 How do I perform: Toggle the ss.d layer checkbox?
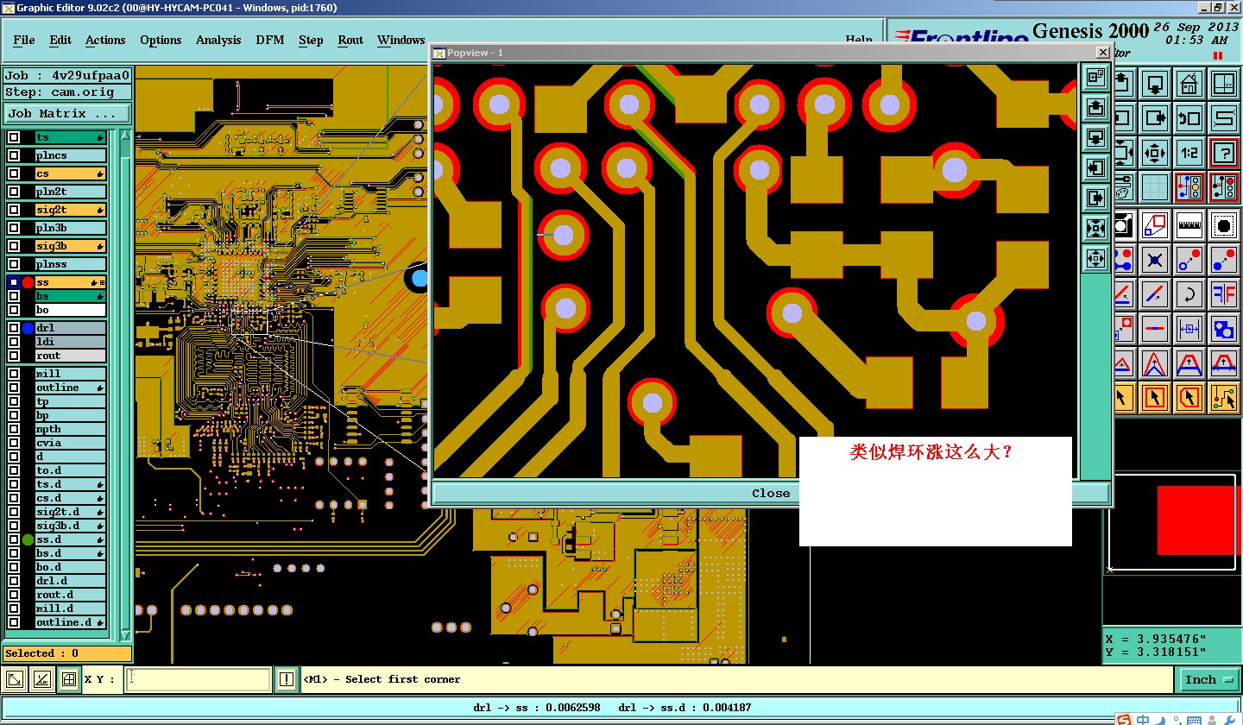point(14,539)
